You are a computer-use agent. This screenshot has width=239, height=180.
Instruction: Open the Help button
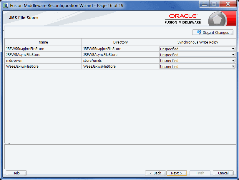click(x=16, y=173)
